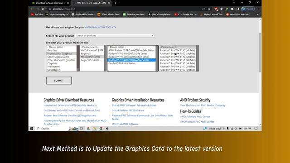
Task: Click the model list scrollbar on the right
Action: coord(198,58)
